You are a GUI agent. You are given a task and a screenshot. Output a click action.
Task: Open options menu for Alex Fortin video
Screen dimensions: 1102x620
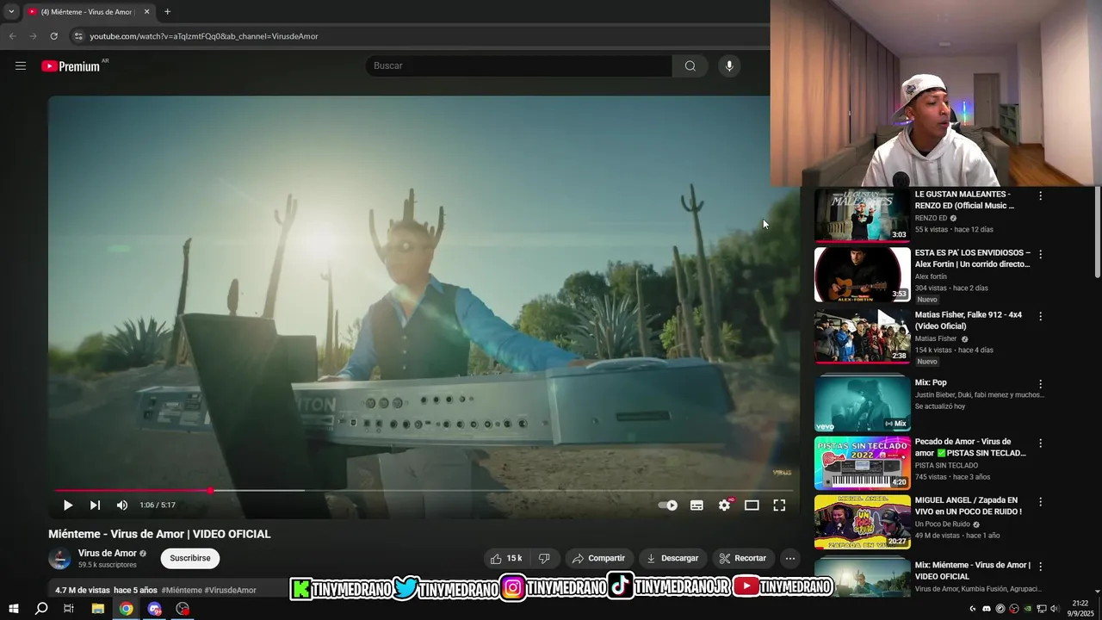(1040, 255)
